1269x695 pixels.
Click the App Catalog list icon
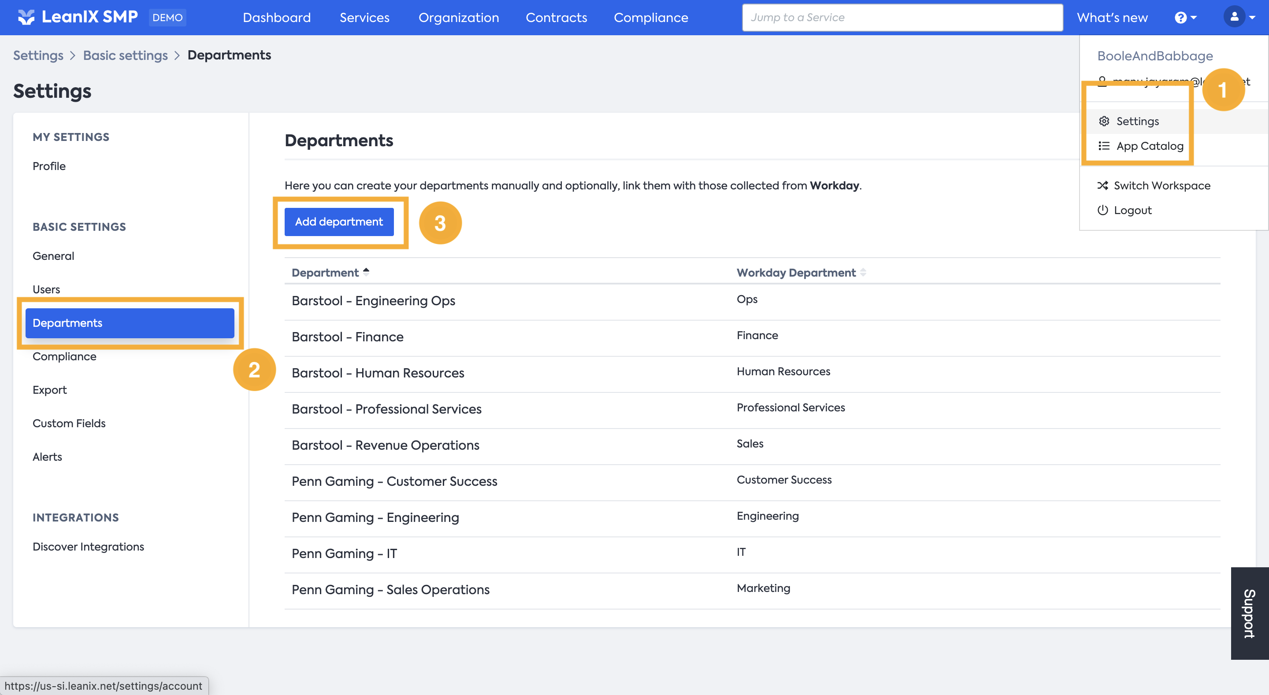click(1104, 146)
